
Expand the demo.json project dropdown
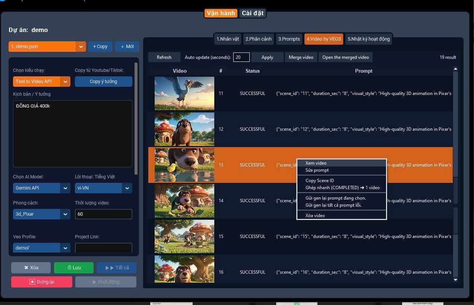[x=81, y=47]
